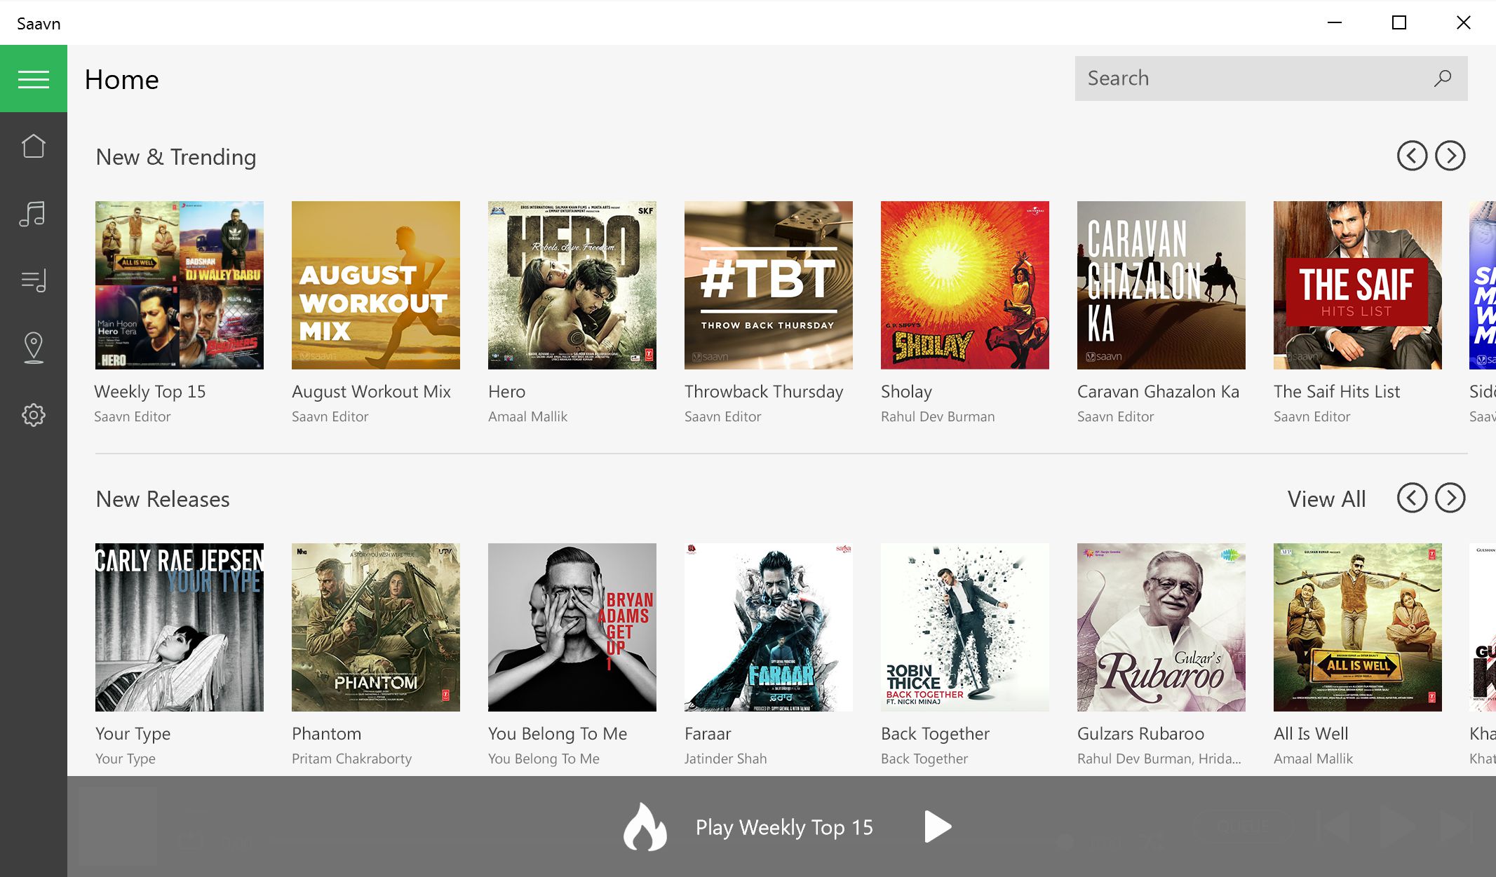Screen dimensions: 1496x877
Task: Click Saavn Editor under The Saif Hits List
Action: coord(1312,416)
